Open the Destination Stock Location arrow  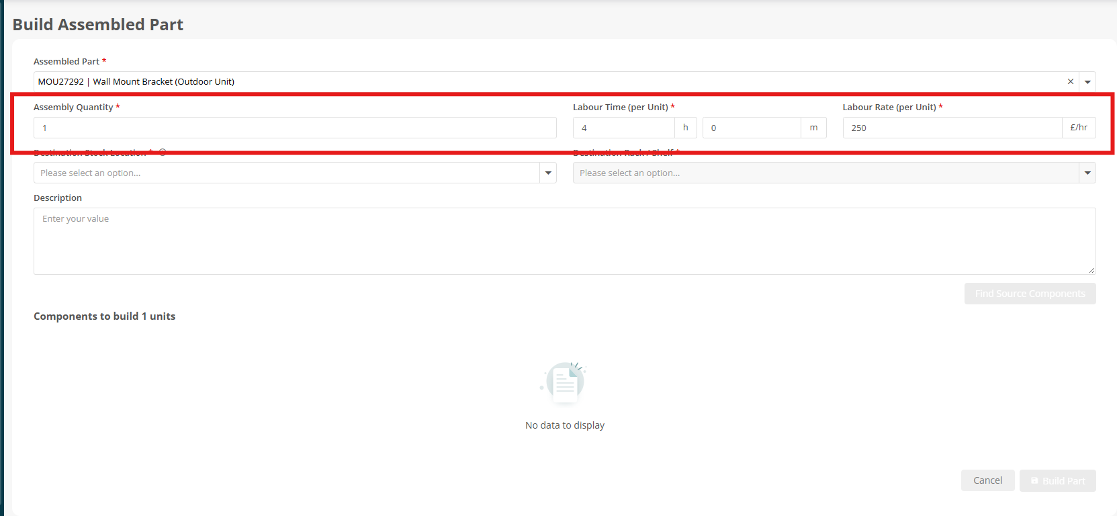(x=548, y=173)
